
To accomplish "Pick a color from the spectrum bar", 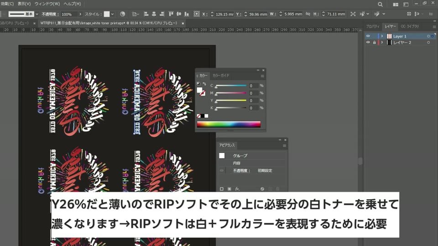I will [229, 124].
